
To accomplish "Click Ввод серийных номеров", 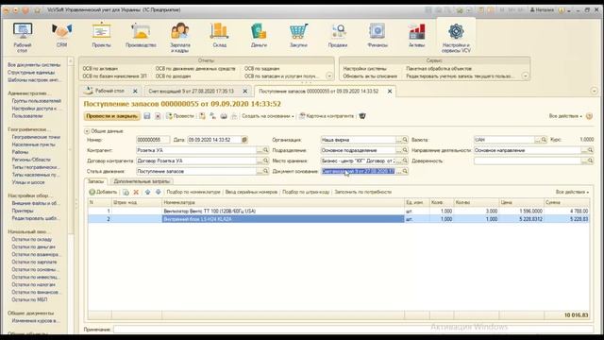I will [x=251, y=192].
